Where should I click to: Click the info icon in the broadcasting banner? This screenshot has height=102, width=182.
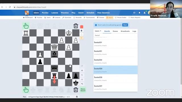coord(96,25)
